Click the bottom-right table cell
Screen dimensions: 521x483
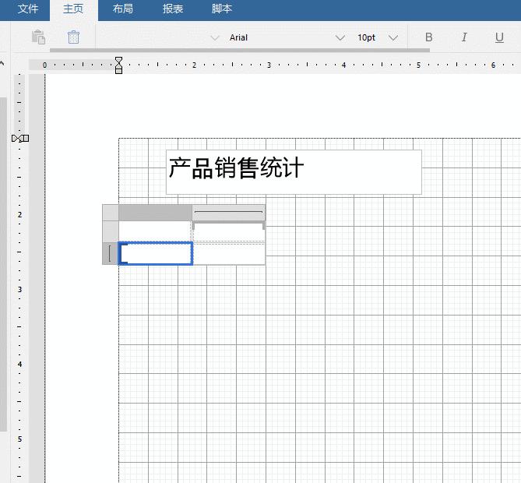tap(229, 254)
